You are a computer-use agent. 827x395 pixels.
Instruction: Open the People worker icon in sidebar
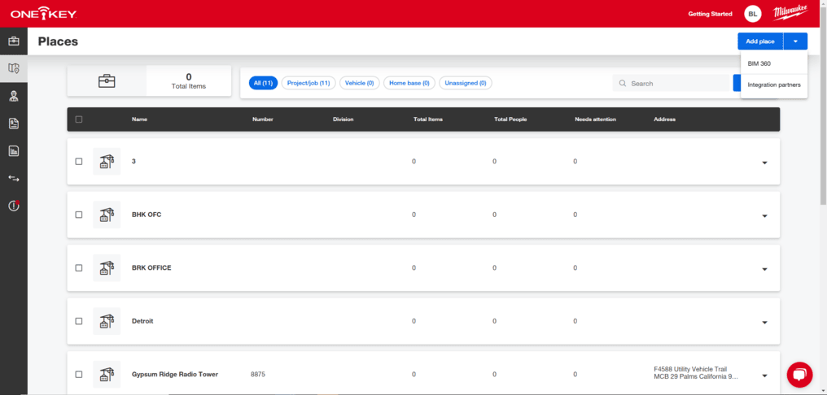point(14,96)
